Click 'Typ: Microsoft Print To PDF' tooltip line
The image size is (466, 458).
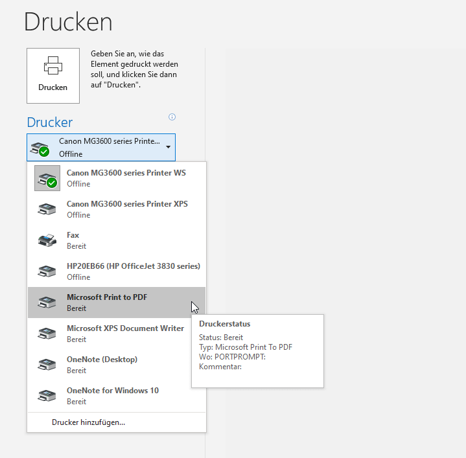pyautogui.click(x=246, y=347)
